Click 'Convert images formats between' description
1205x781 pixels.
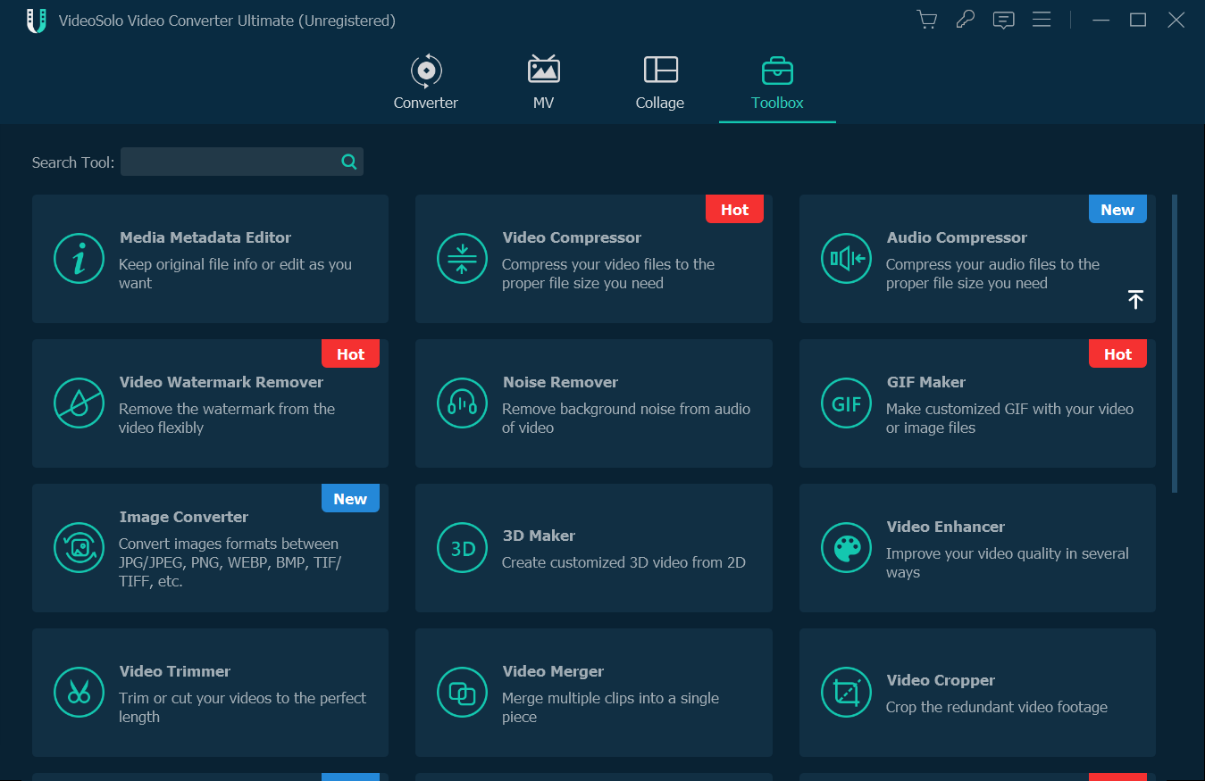230,562
